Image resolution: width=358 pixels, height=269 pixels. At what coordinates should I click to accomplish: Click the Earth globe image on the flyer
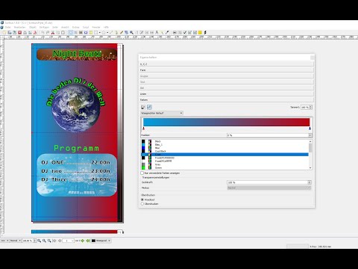click(x=76, y=108)
